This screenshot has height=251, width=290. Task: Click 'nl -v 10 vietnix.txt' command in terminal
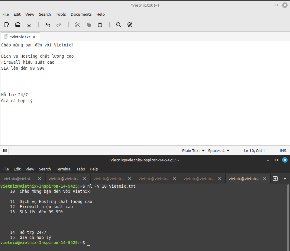coord(111,186)
